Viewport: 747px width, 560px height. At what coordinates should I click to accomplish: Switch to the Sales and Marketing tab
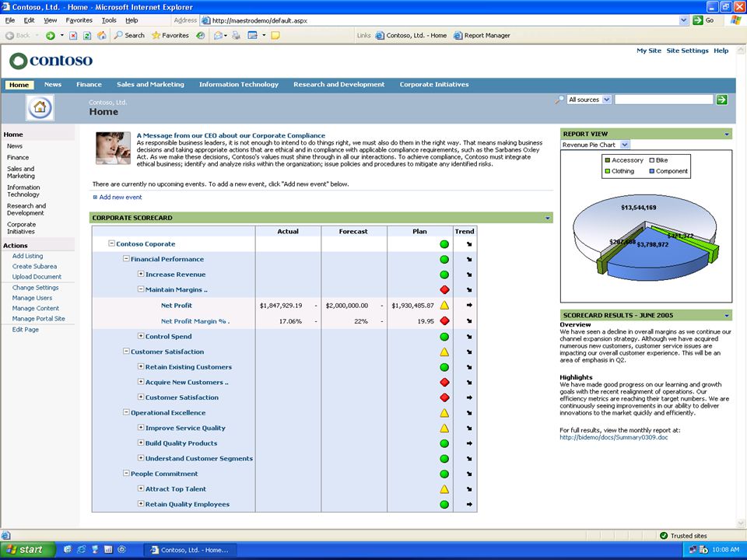[150, 84]
